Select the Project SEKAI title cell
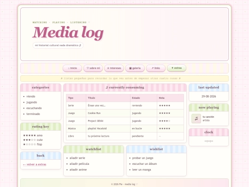 [x=108, y=121]
